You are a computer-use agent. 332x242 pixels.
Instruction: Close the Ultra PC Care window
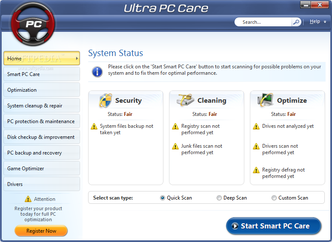[x=320, y=5]
